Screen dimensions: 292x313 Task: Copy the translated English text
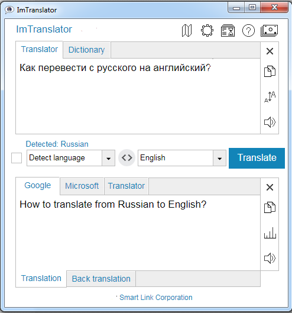(270, 208)
